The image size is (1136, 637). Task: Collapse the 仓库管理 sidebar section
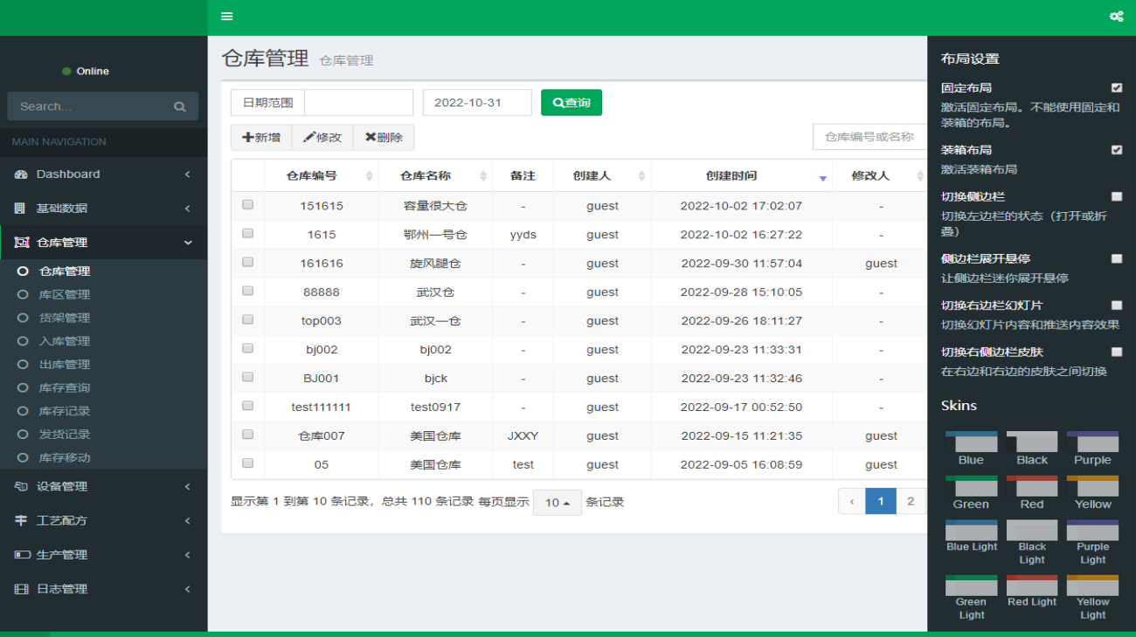pyautogui.click(x=187, y=243)
